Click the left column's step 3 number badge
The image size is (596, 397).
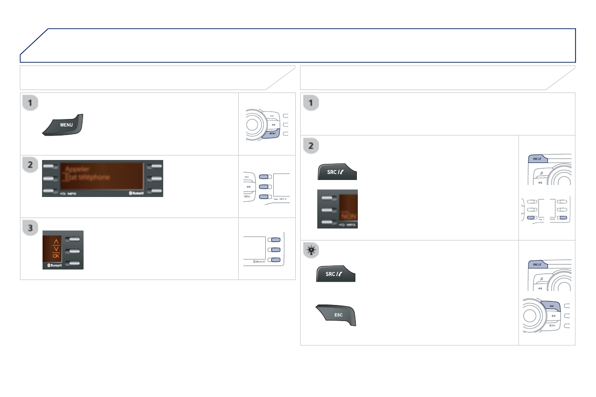point(31,227)
